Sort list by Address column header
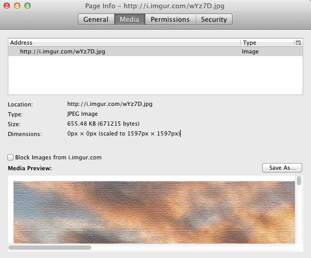The width and height of the screenshot is (311, 258). click(x=125, y=43)
